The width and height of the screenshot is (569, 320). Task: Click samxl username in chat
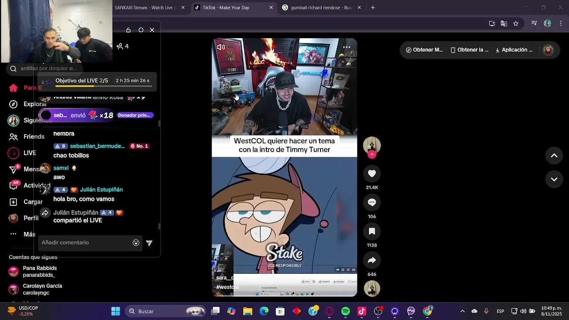tap(61, 168)
